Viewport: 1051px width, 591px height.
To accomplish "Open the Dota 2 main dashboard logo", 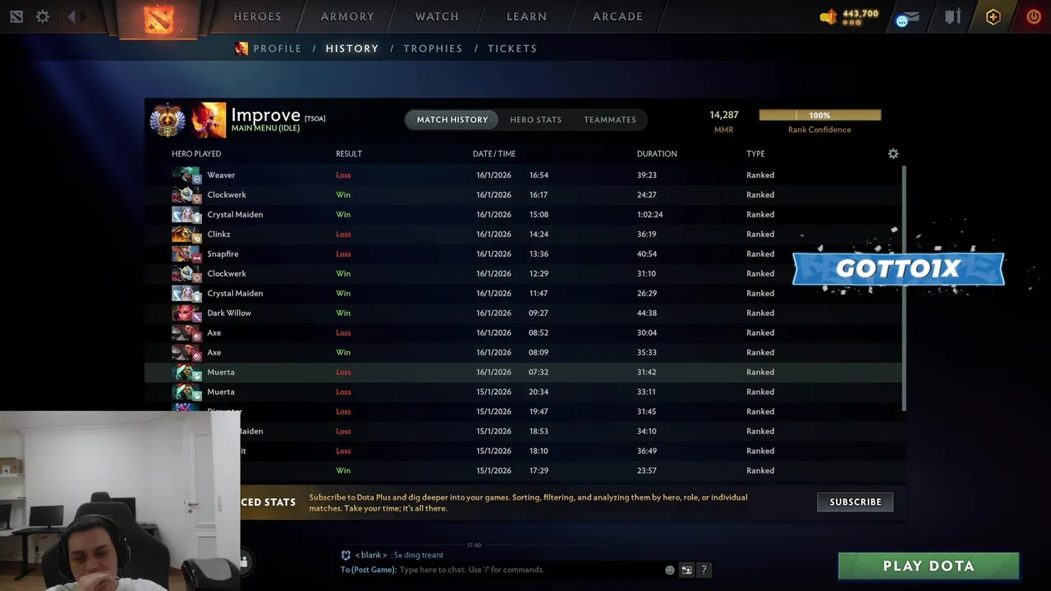I will pyautogui.click(x=158, y=18).
